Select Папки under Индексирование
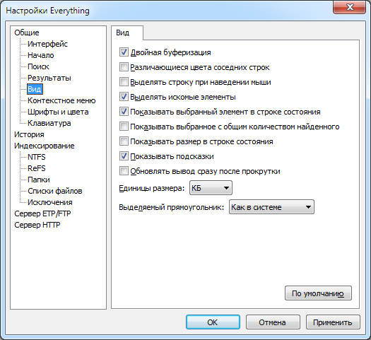The width and height of the screenshot is (371, 340). pos(39,180)
